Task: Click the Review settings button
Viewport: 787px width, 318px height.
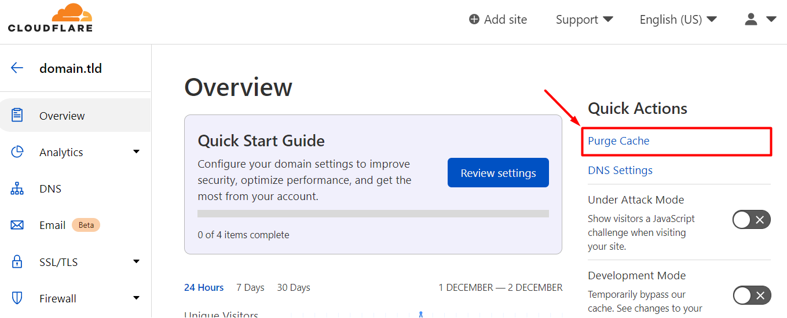Action: 498,173
